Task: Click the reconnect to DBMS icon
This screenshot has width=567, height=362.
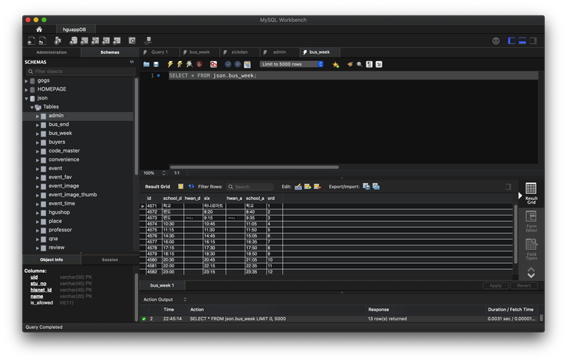Action: [148, 41]
